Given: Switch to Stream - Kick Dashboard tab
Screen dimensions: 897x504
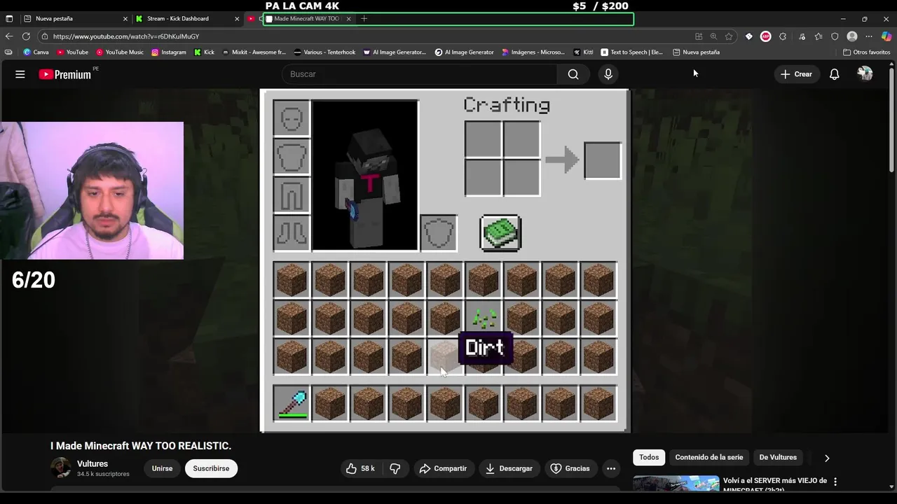Looking at the screenshot, I should (187, 19).
